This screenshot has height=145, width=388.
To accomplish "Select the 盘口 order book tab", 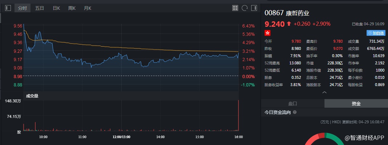I will point(293,103).
